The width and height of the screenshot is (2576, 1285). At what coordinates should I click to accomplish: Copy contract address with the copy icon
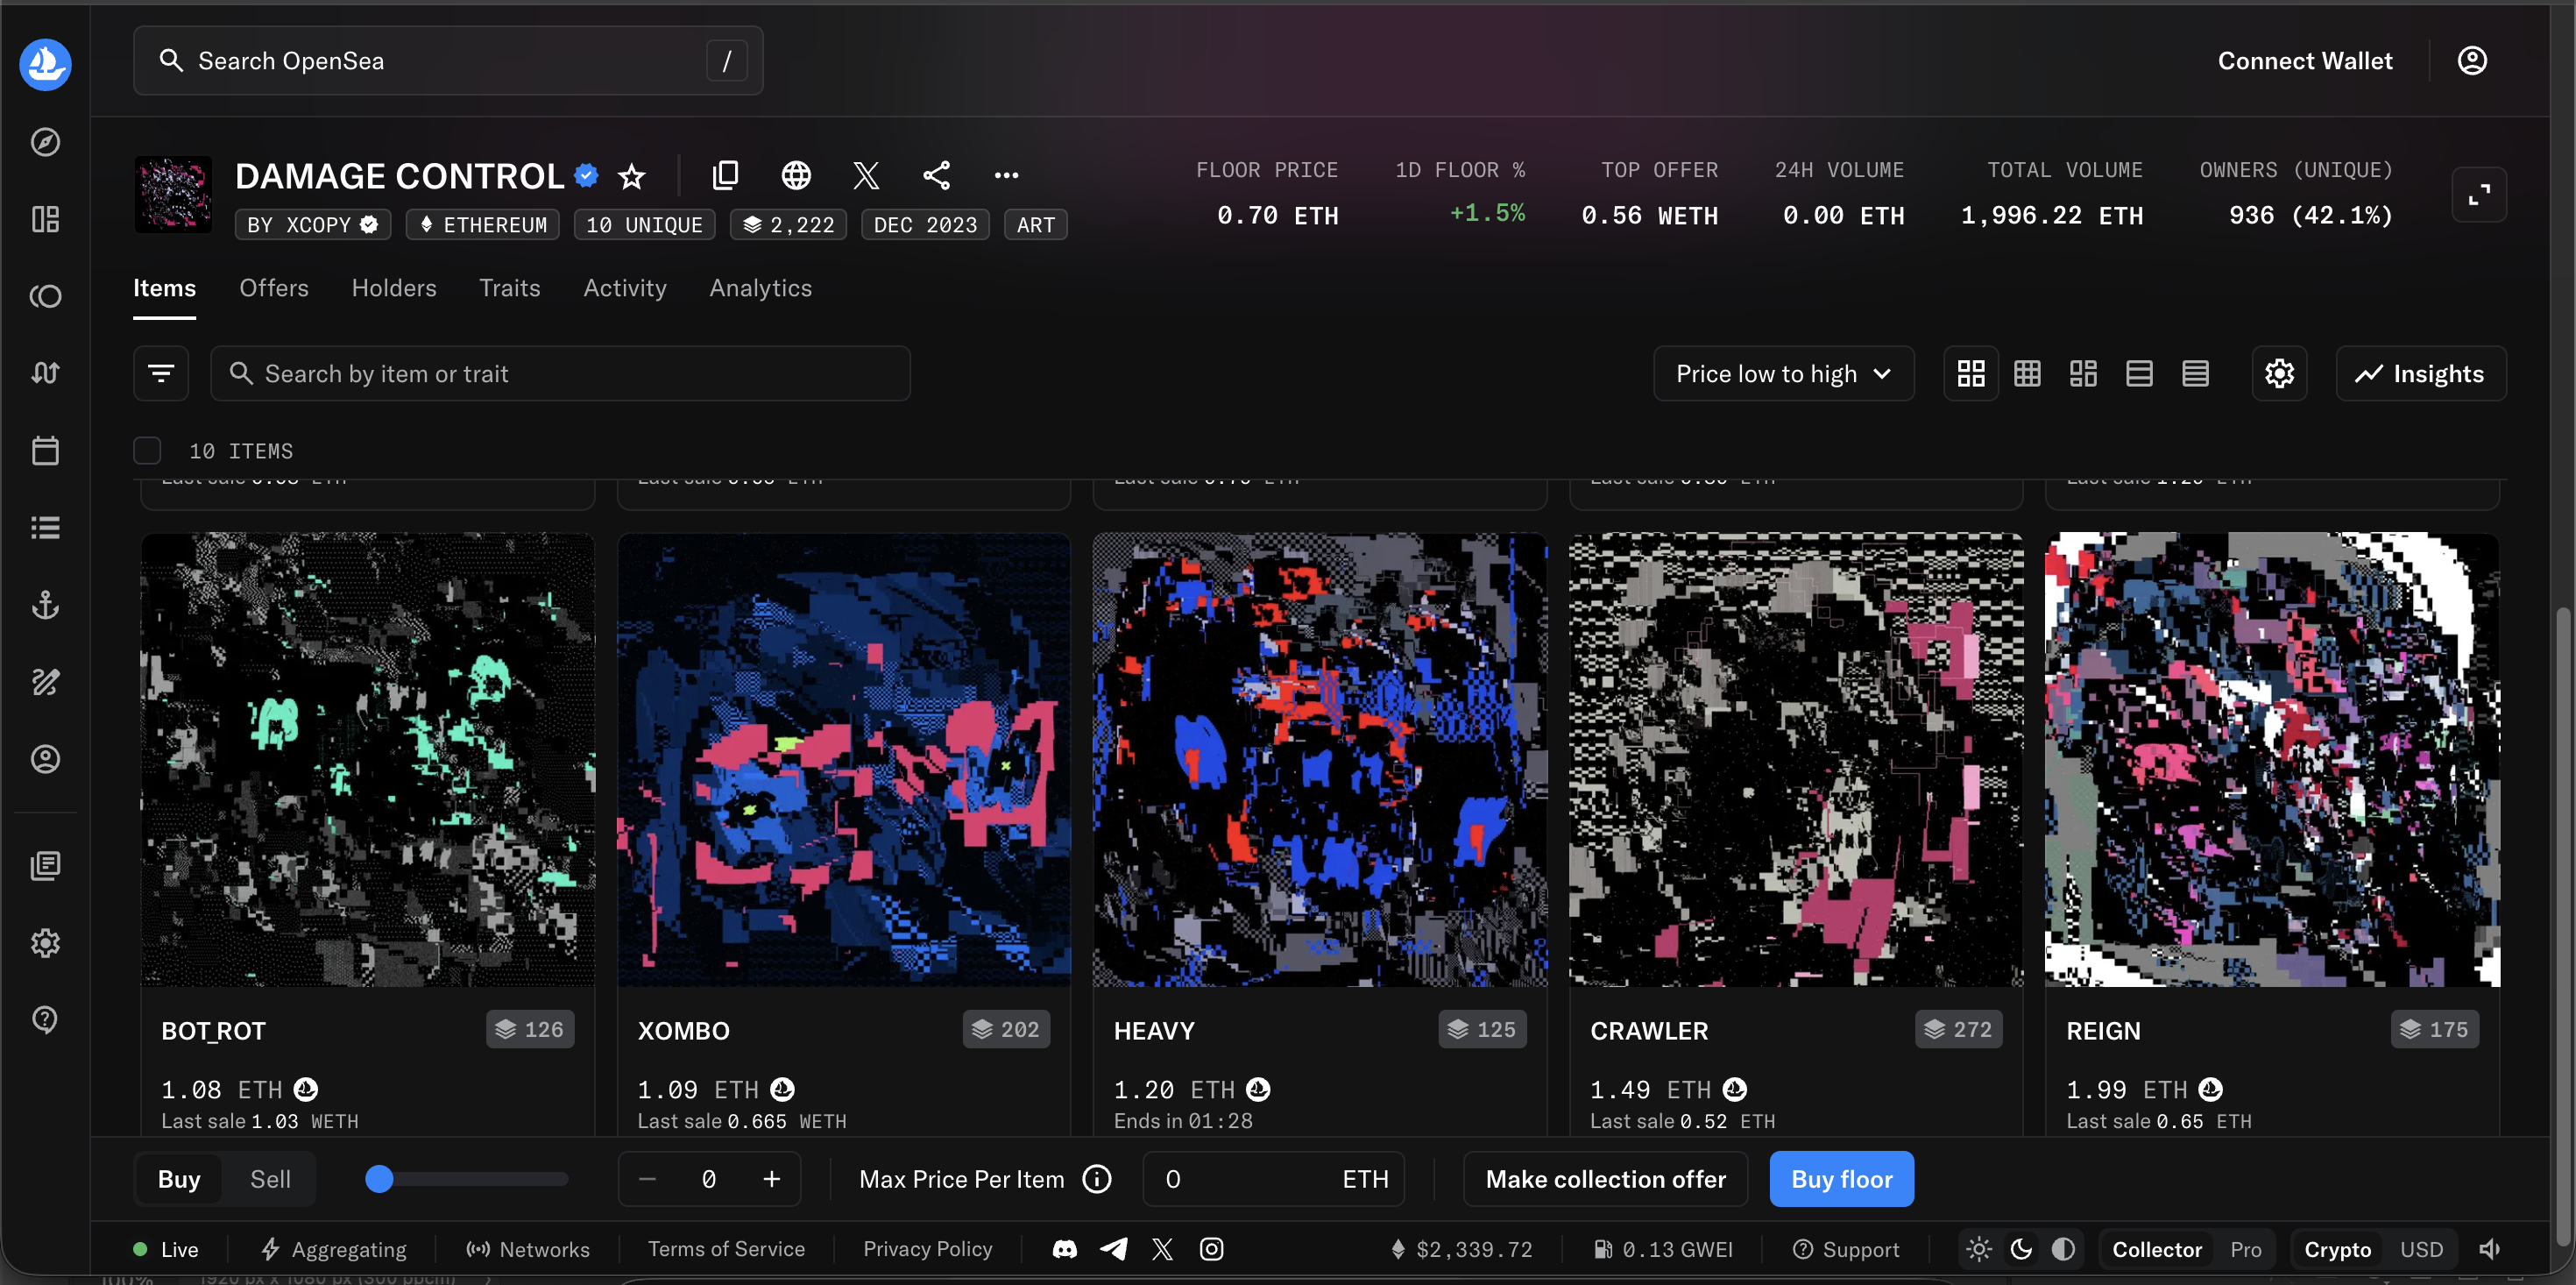click(x=725, y=175)
